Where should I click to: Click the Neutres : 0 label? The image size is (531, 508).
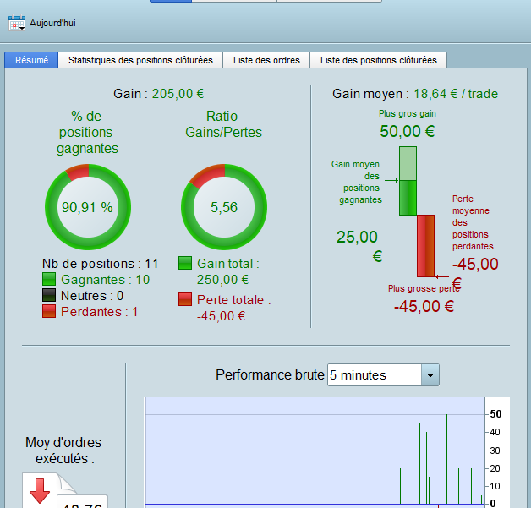(x=92, y=296)
